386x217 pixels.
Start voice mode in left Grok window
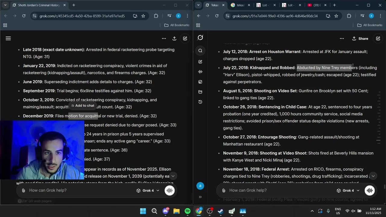point(169,190)
